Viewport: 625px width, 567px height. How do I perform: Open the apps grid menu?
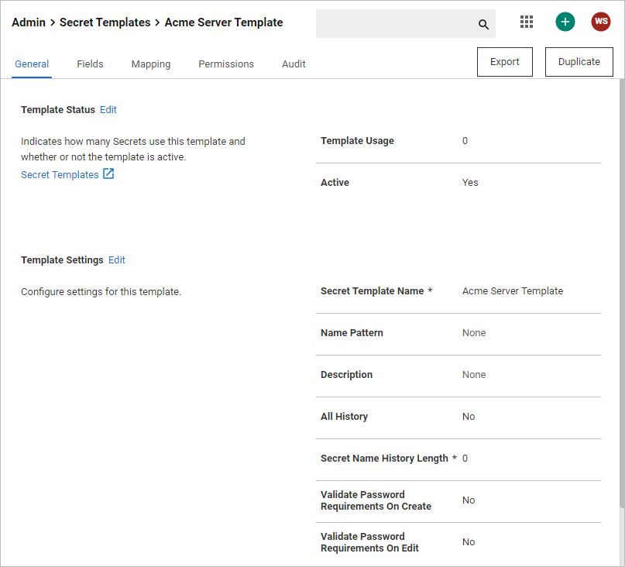coord(527,22)
